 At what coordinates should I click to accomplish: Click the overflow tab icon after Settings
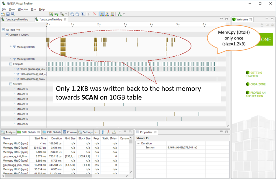pyautogui.click(x=96, y=132)
